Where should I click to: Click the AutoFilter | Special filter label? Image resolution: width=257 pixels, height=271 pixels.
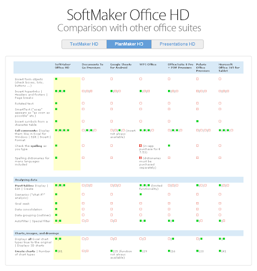tap(33, 221)
